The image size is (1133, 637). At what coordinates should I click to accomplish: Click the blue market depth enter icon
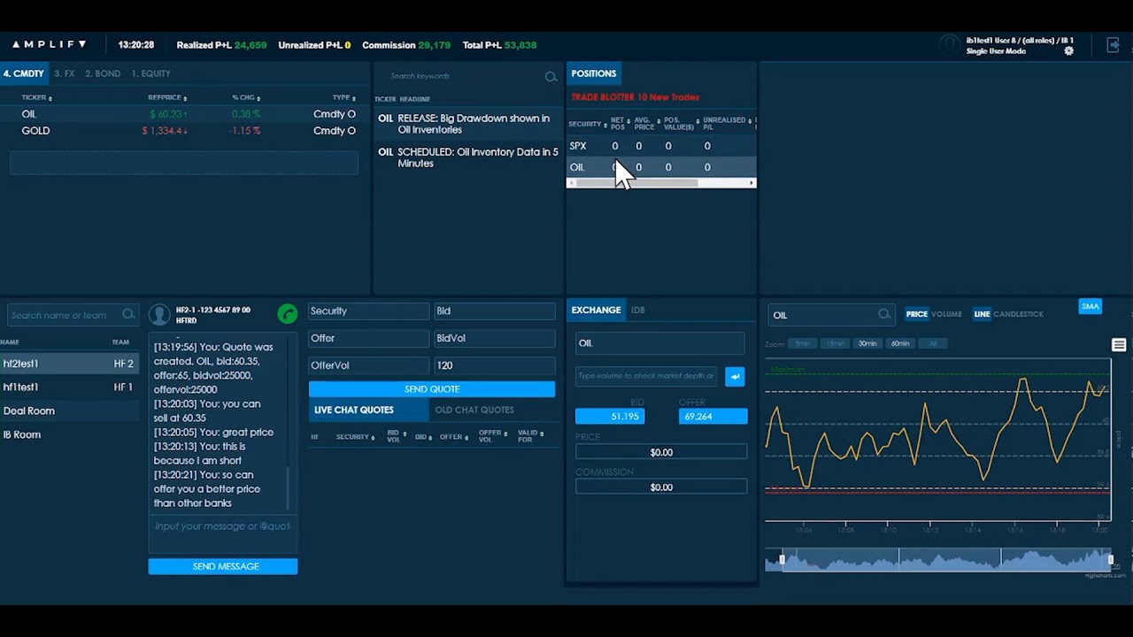735,376
